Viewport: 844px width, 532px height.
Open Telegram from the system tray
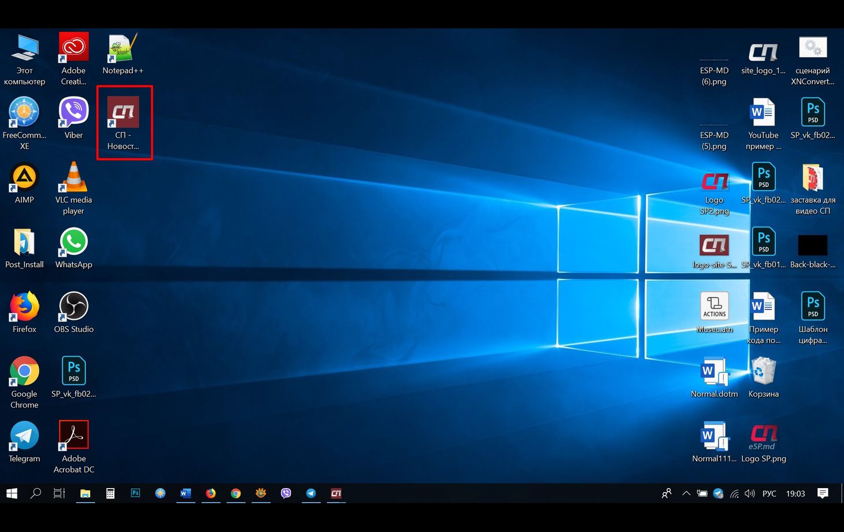[718, 493]
